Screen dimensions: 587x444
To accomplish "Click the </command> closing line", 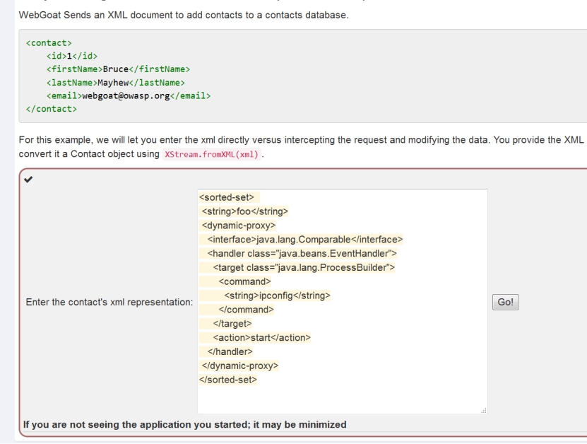I will click(246, 310).
